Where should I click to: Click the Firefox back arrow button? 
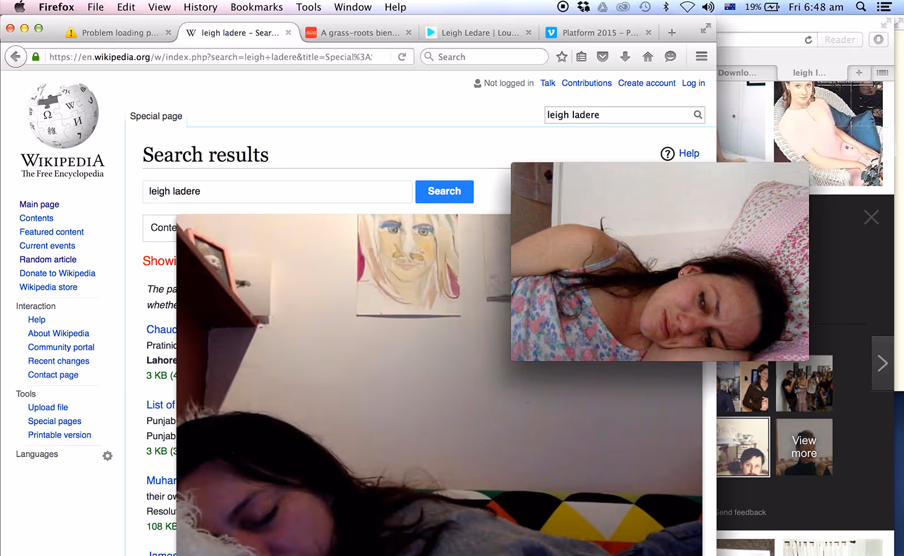click(x=16, y=57)
